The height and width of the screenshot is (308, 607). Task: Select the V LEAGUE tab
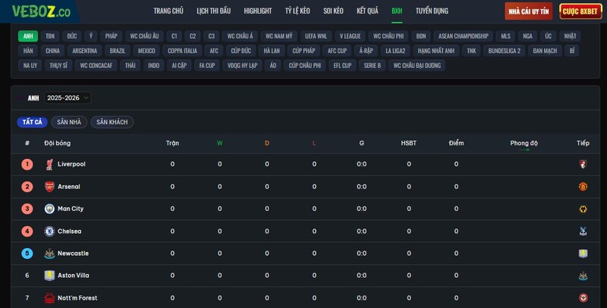350,36
